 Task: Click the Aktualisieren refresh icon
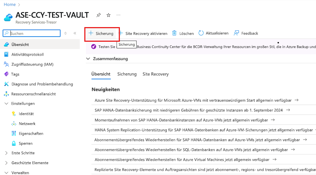[x=201, y=33]
